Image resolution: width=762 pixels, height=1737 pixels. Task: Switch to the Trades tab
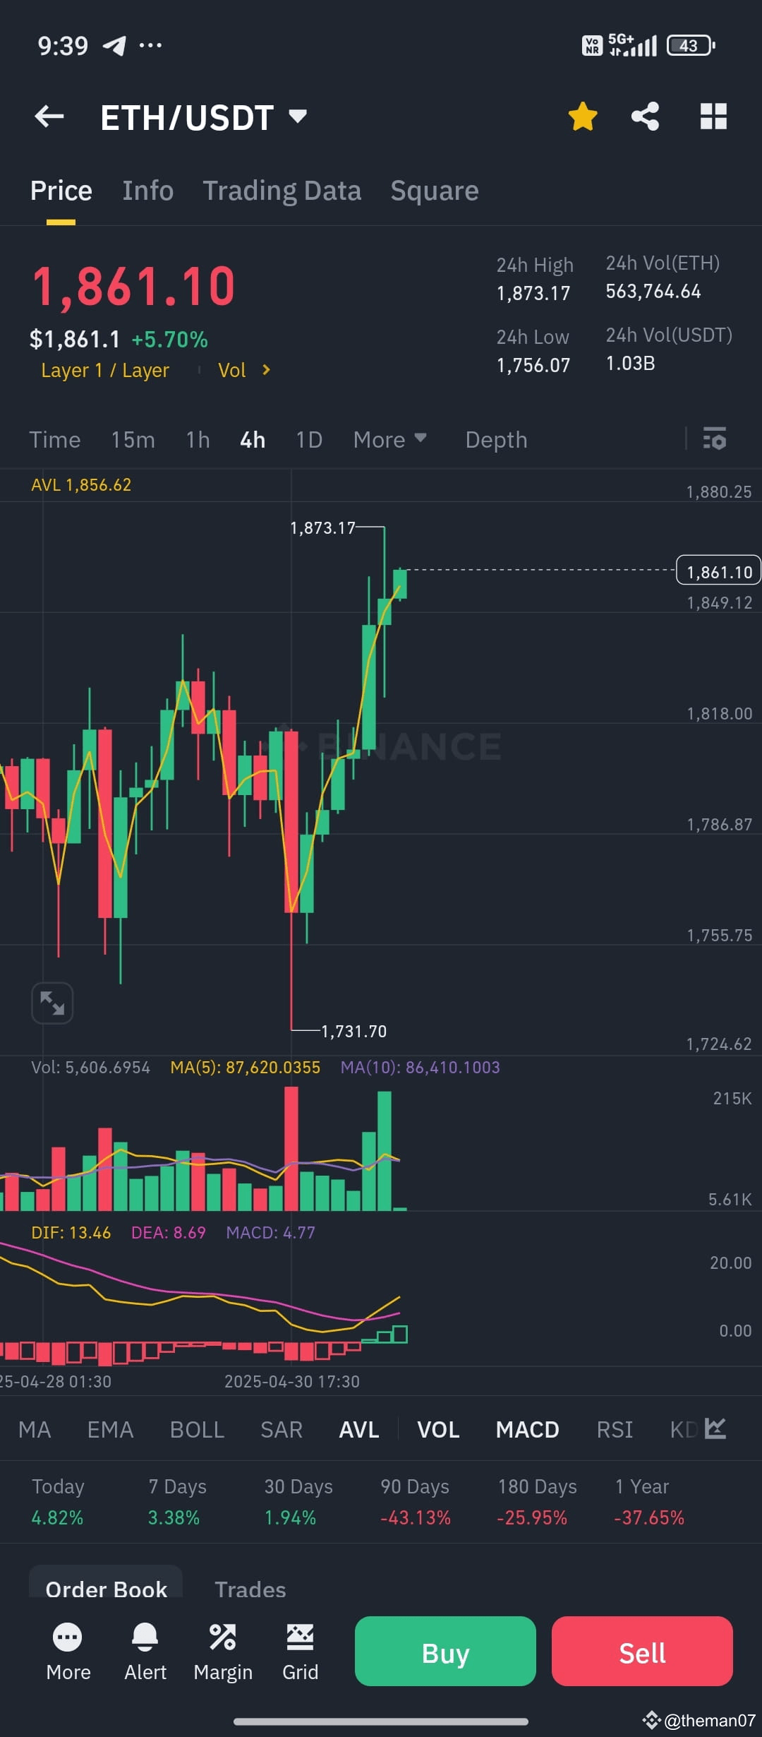point(250,1589)
